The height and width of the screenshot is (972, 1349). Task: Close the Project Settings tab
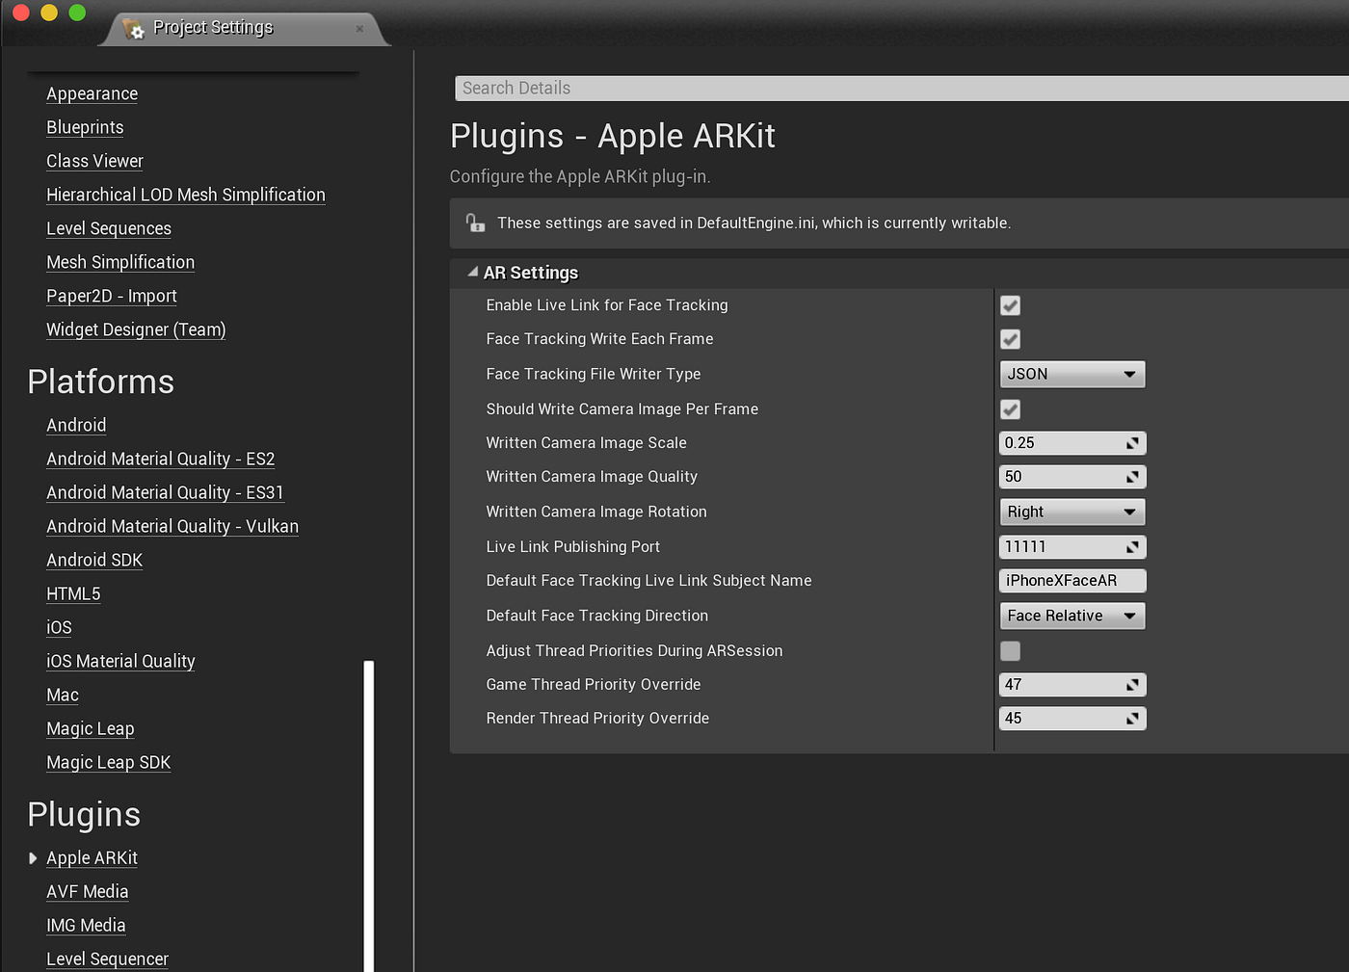click(x=359, y=29)
